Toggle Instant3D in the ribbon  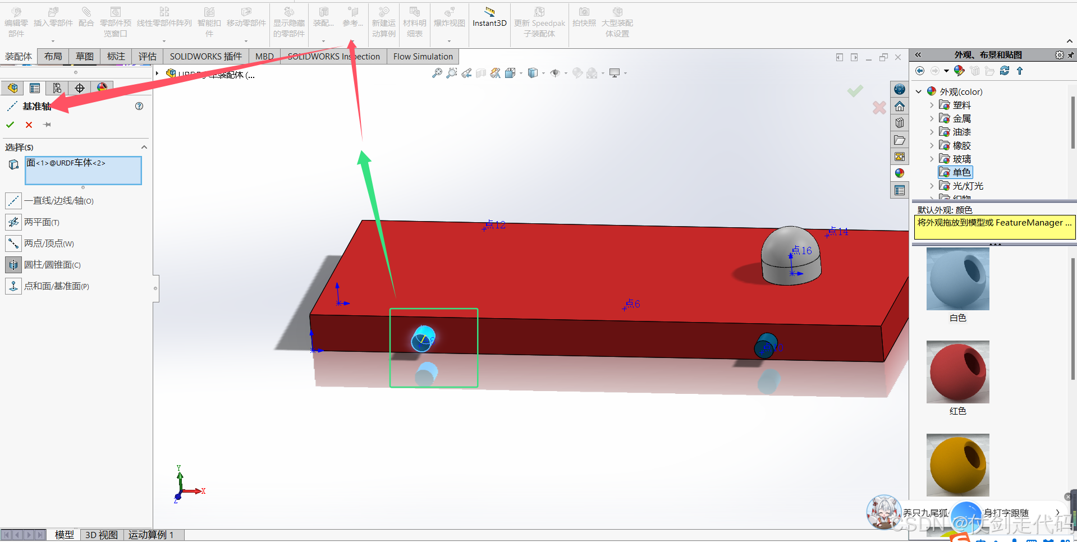(x=489, y=17)
